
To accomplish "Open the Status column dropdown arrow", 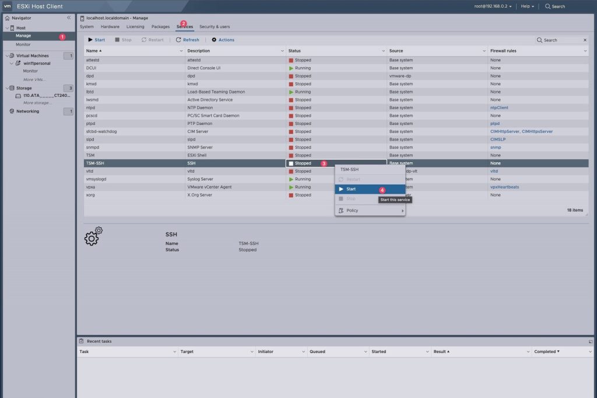I will pyautogui.click(x=383, y=51).
